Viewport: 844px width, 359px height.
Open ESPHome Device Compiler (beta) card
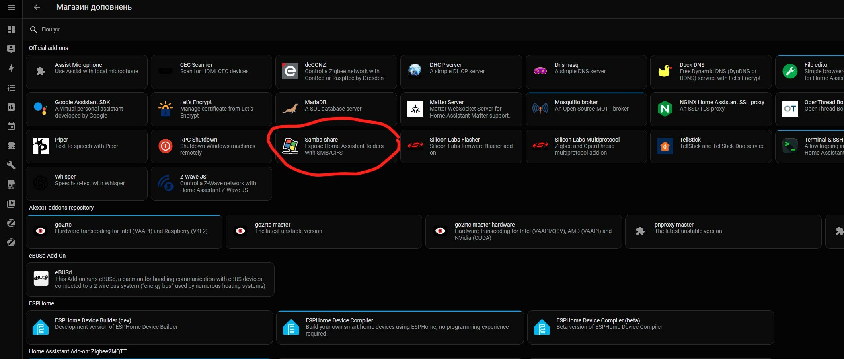[x=651, y=327]
